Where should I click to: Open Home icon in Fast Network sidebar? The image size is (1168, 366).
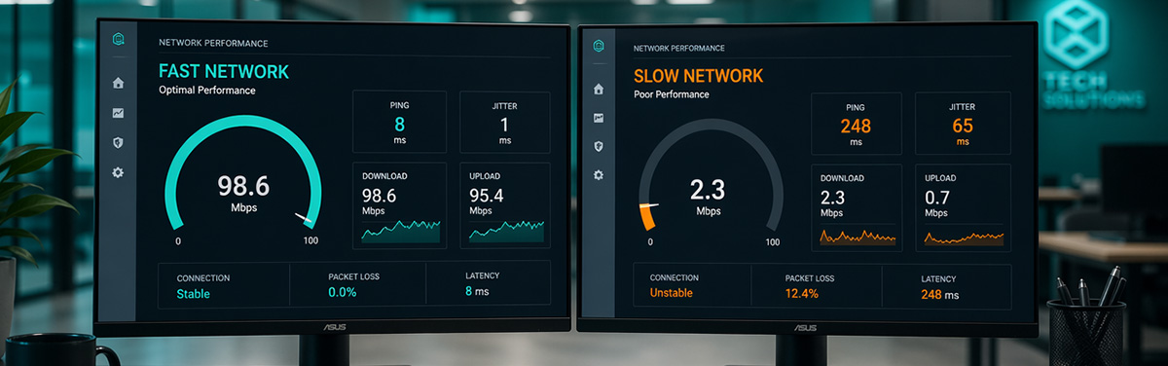click(x=118, y=83)
